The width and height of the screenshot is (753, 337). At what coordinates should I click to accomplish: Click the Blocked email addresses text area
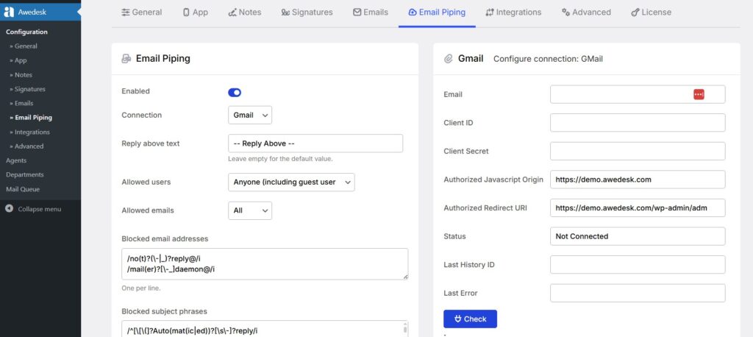click(264, 263)
